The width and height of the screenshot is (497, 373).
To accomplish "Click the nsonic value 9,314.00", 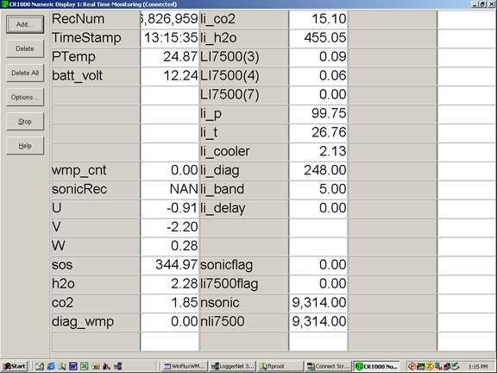I will pyautogui.click(x=318, y=303).
